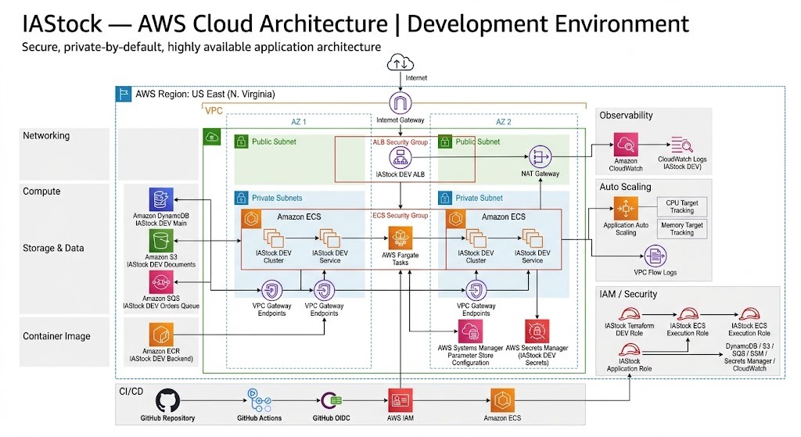Click the IAStock DEV Service icon in AZ 2
801x437 pixels.
[x=532, y=238]
